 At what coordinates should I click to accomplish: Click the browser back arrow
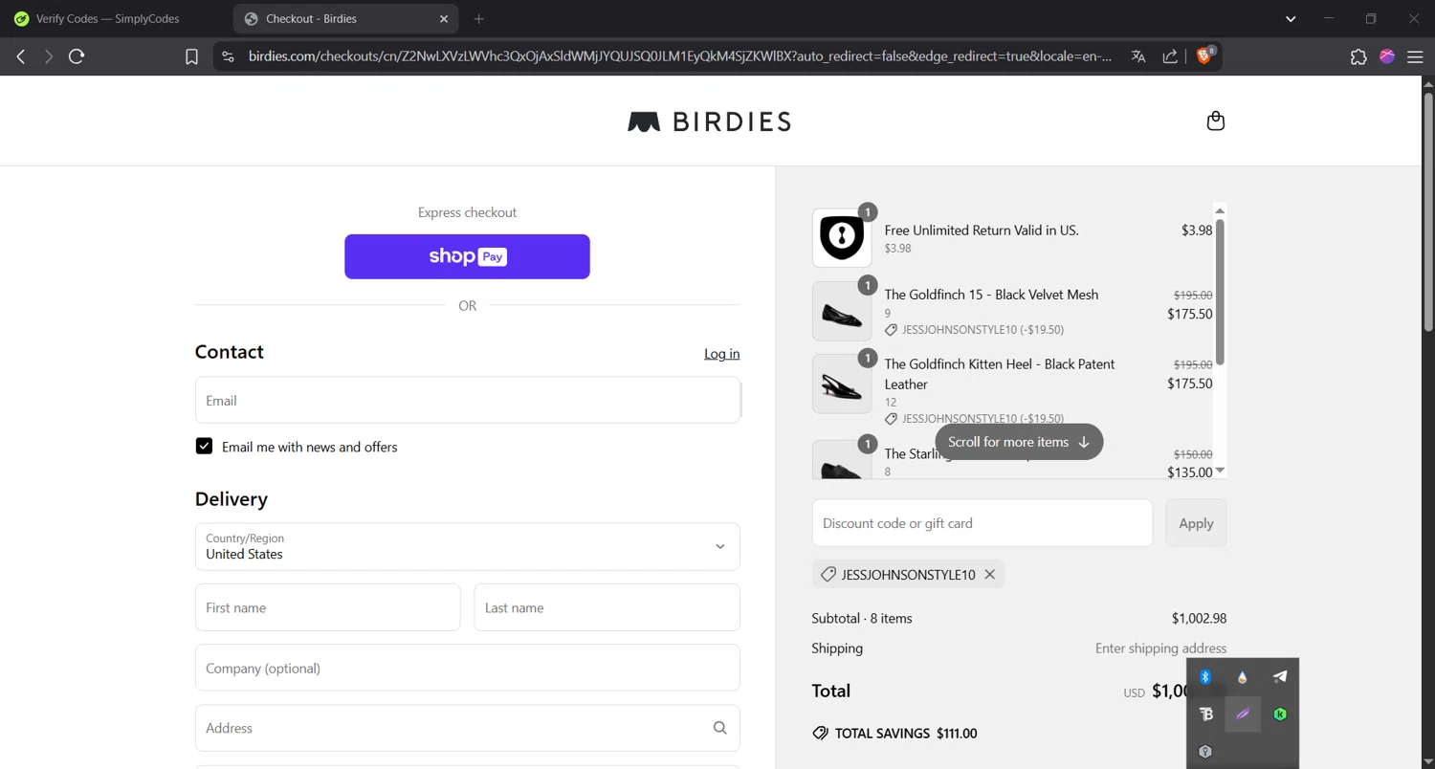pyautogui.click(x=21, y=56)
